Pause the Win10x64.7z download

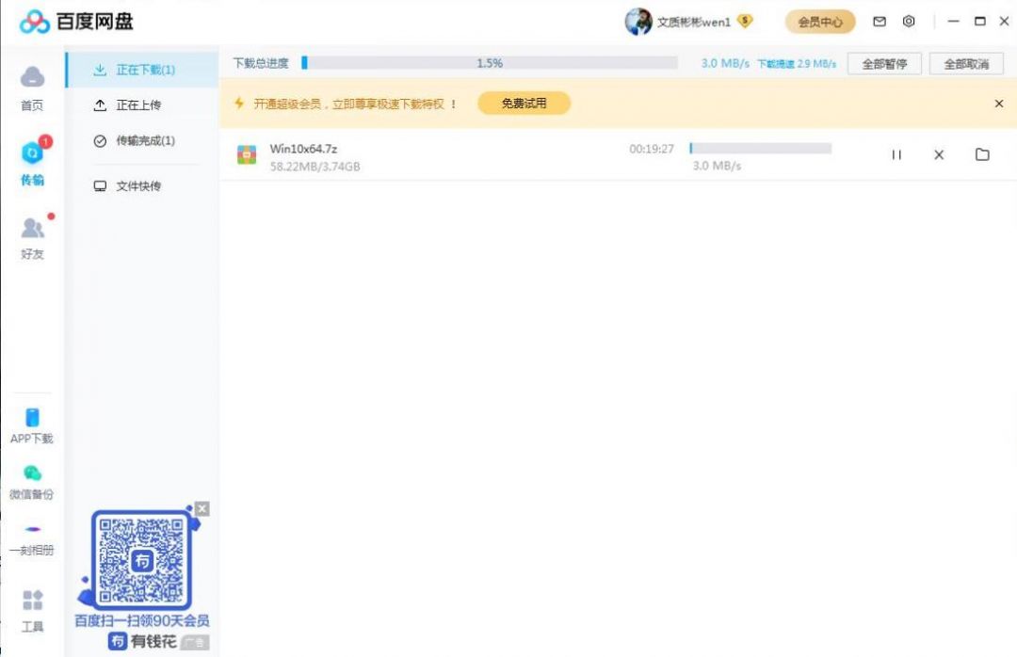click(x=896, y=155)
